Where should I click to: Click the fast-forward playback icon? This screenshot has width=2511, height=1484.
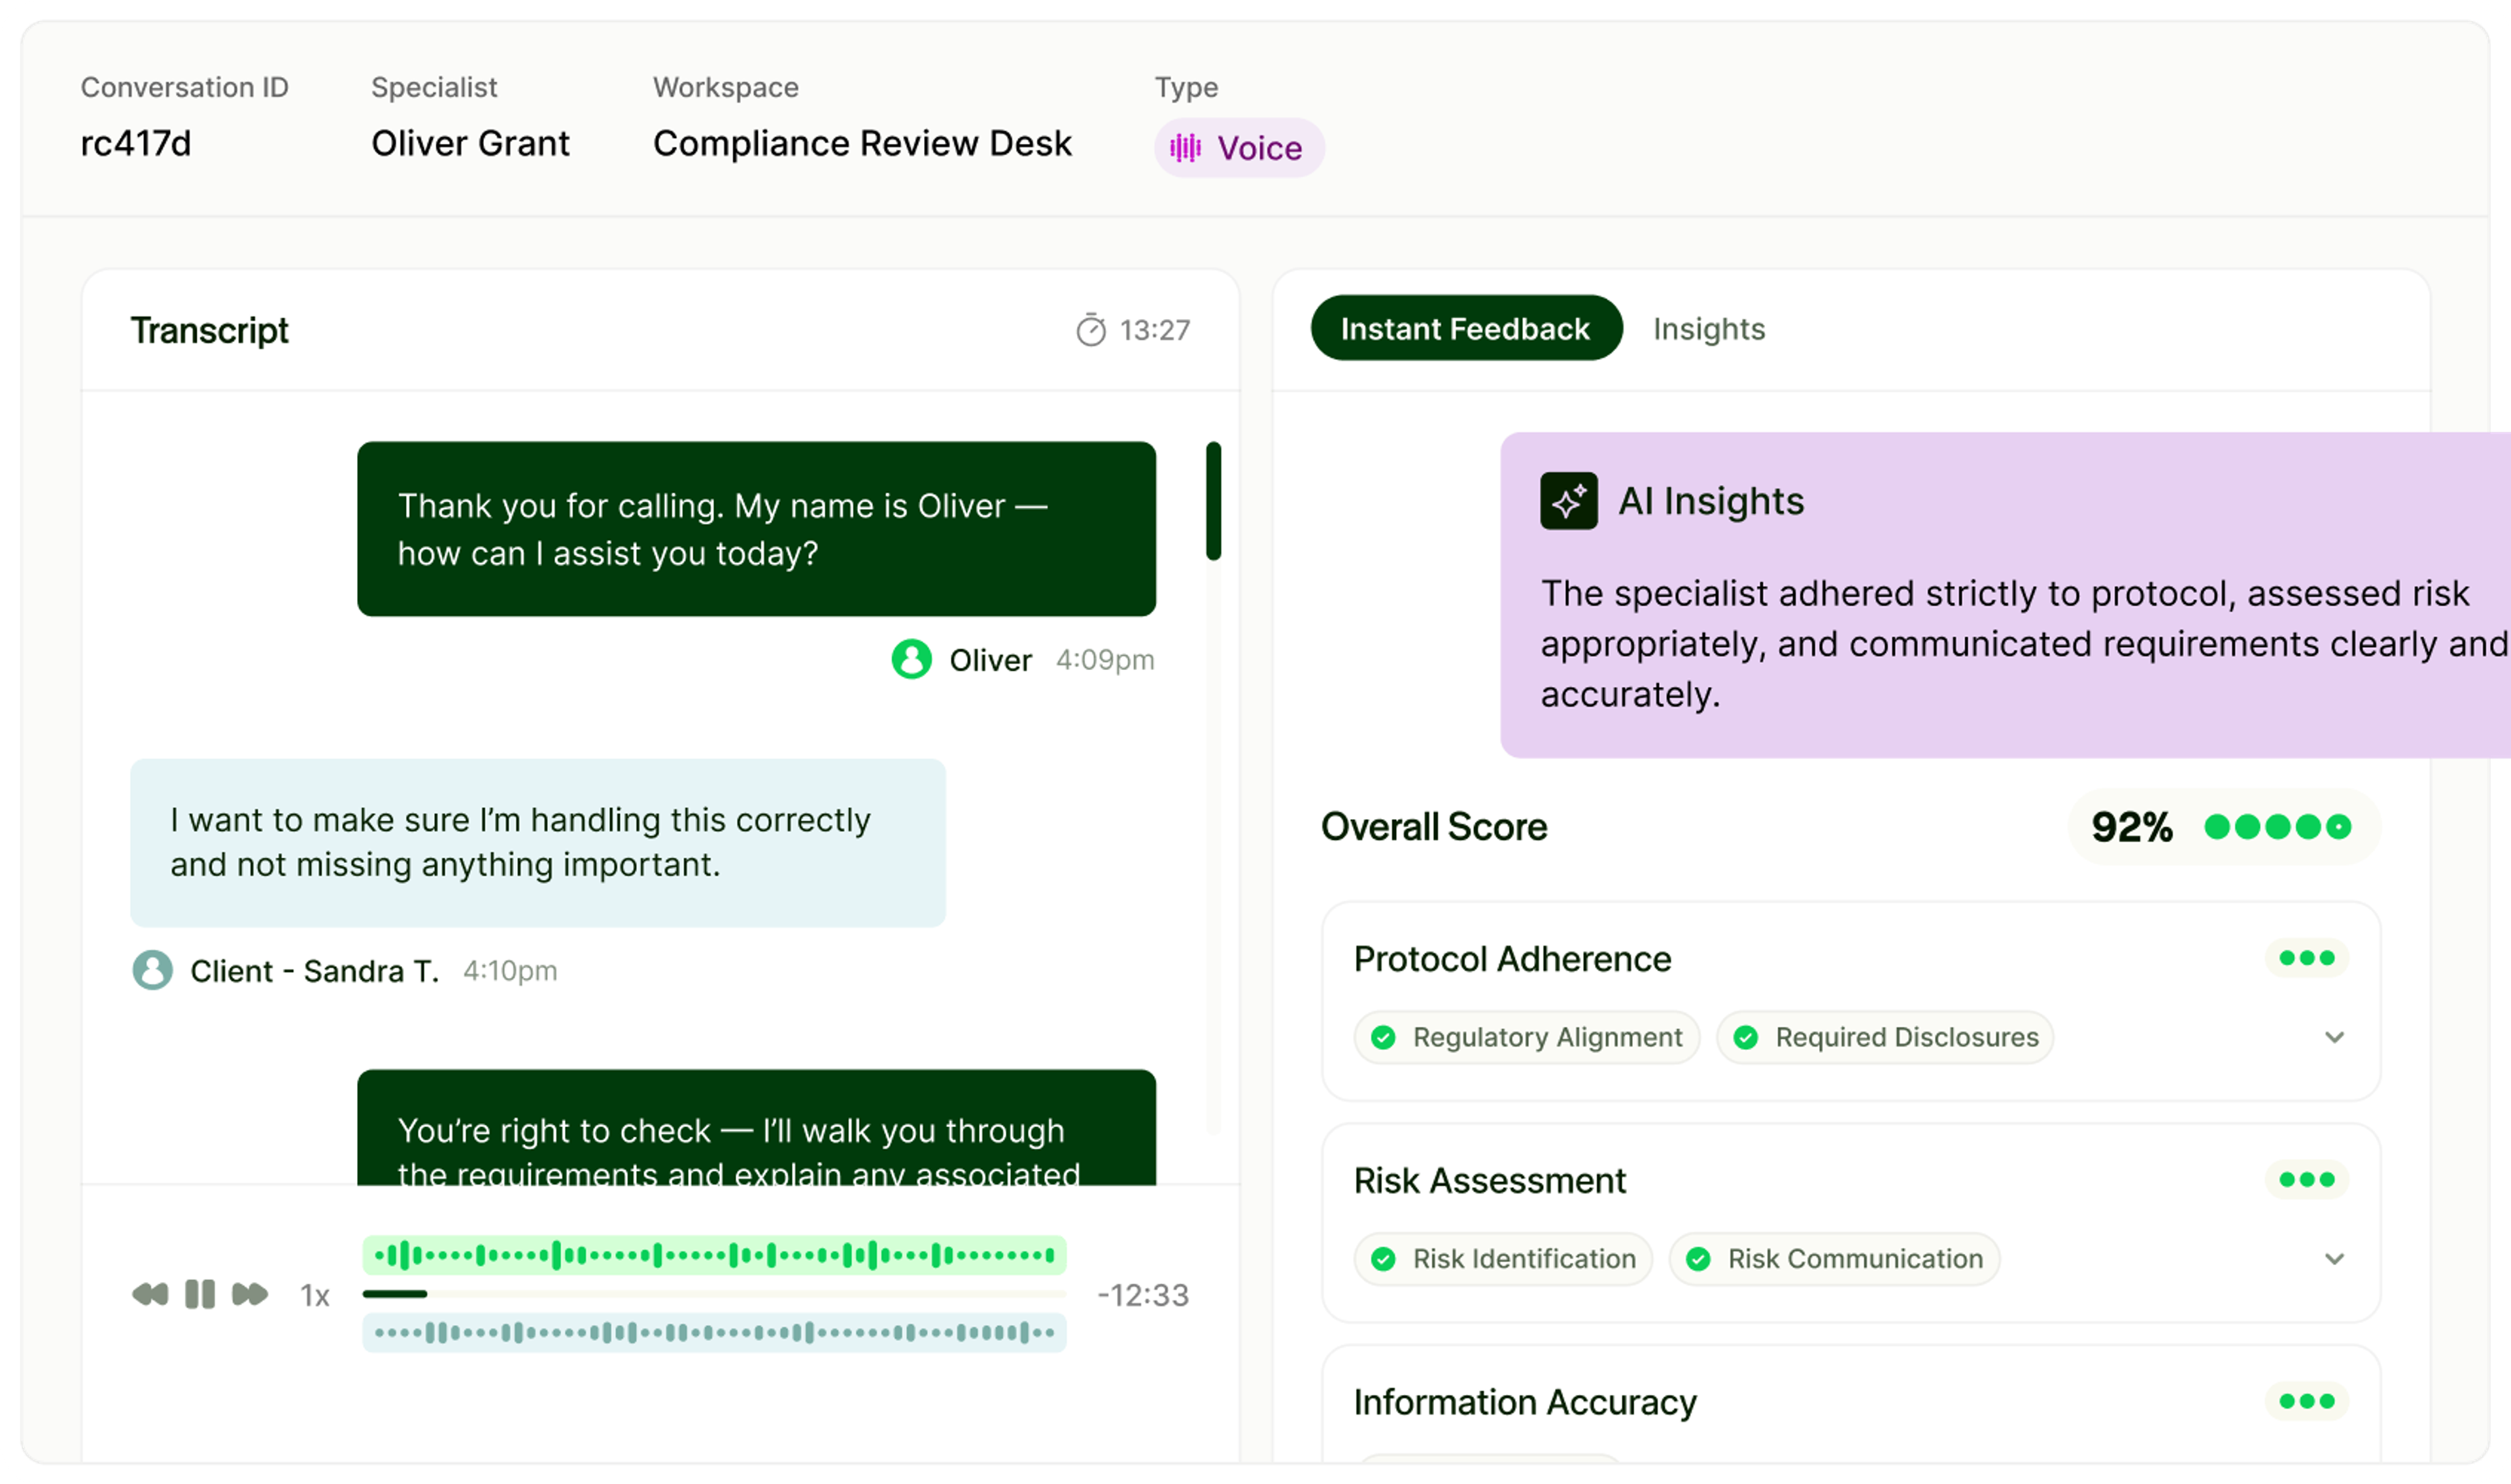point(250,1294)
